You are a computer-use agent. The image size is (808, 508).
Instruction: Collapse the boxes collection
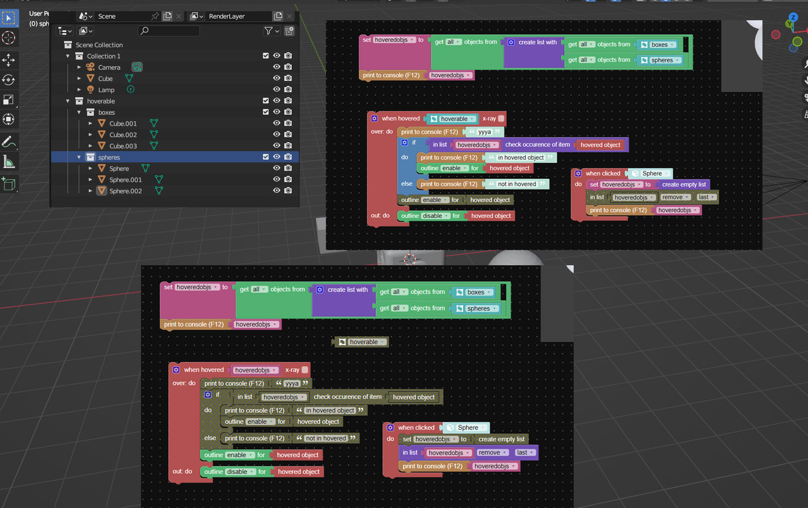[79, 112]
